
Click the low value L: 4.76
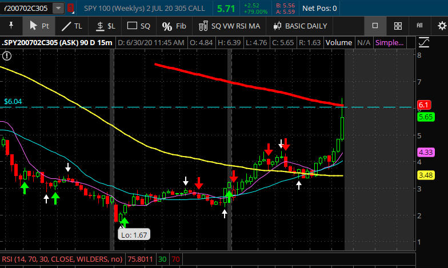pos(256,42)
